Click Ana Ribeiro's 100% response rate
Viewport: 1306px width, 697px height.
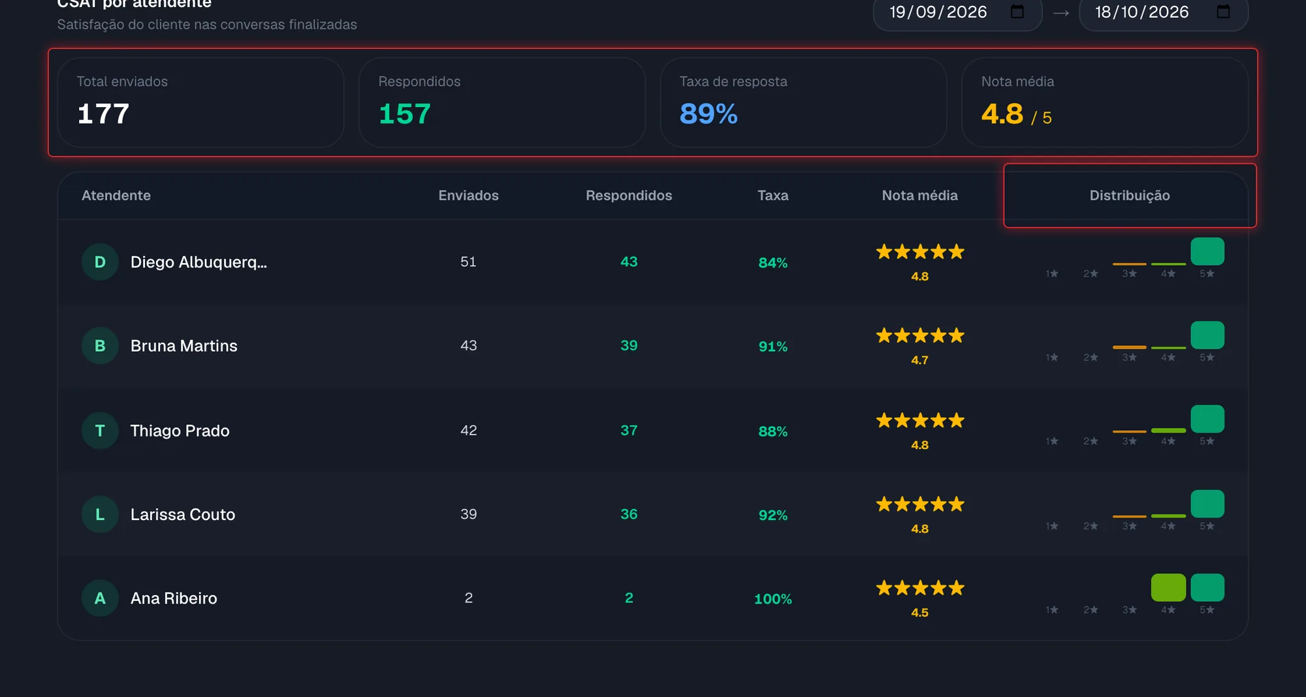pos(773,598)
